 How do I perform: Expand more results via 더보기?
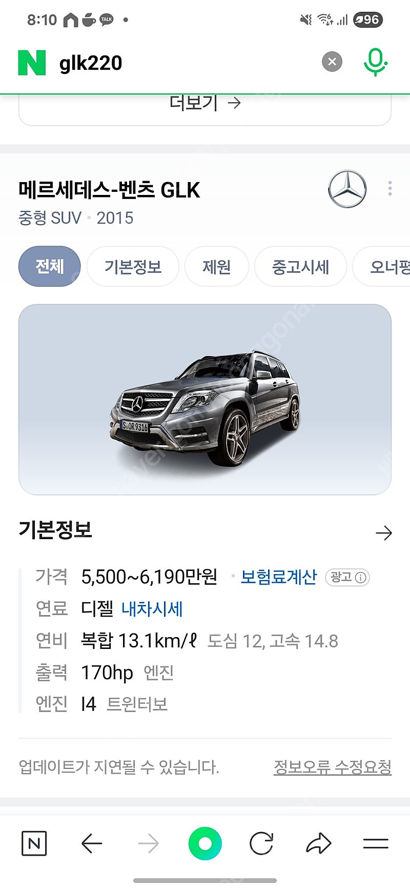205,103
